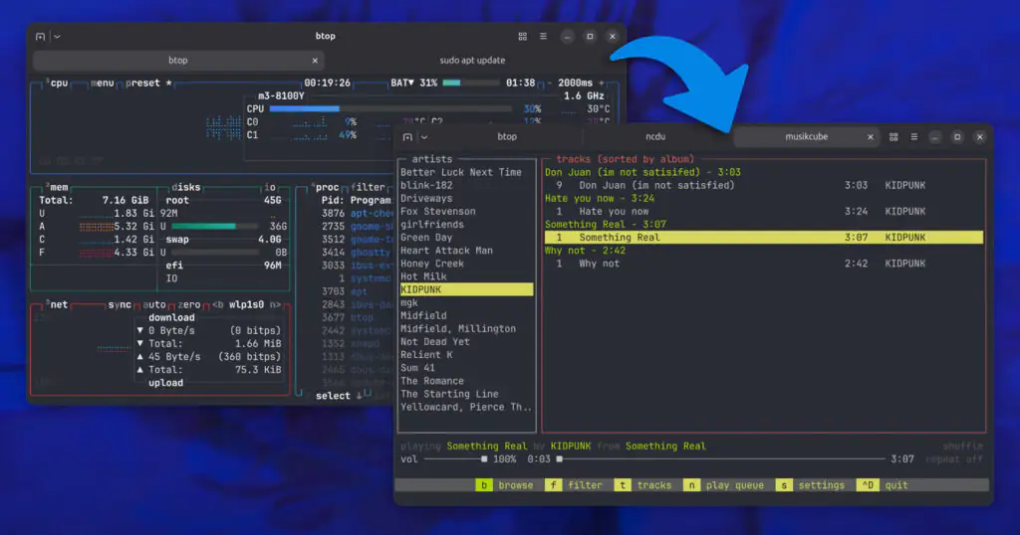Expand dropdown arrow beside new tab in btop
1020x535 pixels.
point(57,37)
